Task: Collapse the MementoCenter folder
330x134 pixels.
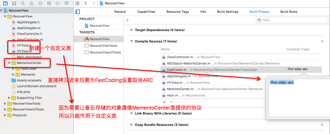Action: coord(9,63)
